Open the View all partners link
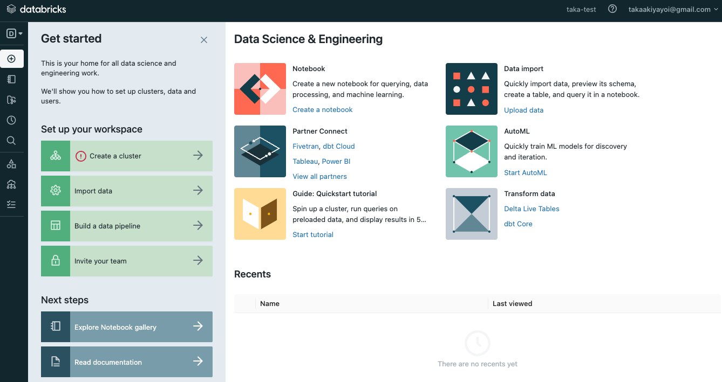The image size is (722, 382). pos(319,176)
